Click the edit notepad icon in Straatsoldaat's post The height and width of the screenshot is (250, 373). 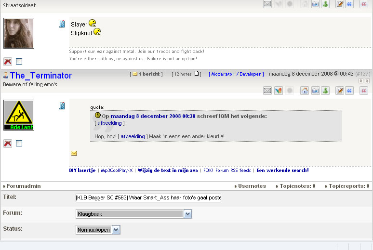340,4
